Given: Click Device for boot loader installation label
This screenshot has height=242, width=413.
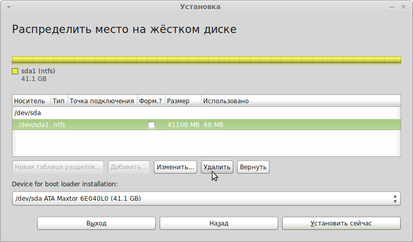Looking at the screenshot, I should tap(65, 184).
